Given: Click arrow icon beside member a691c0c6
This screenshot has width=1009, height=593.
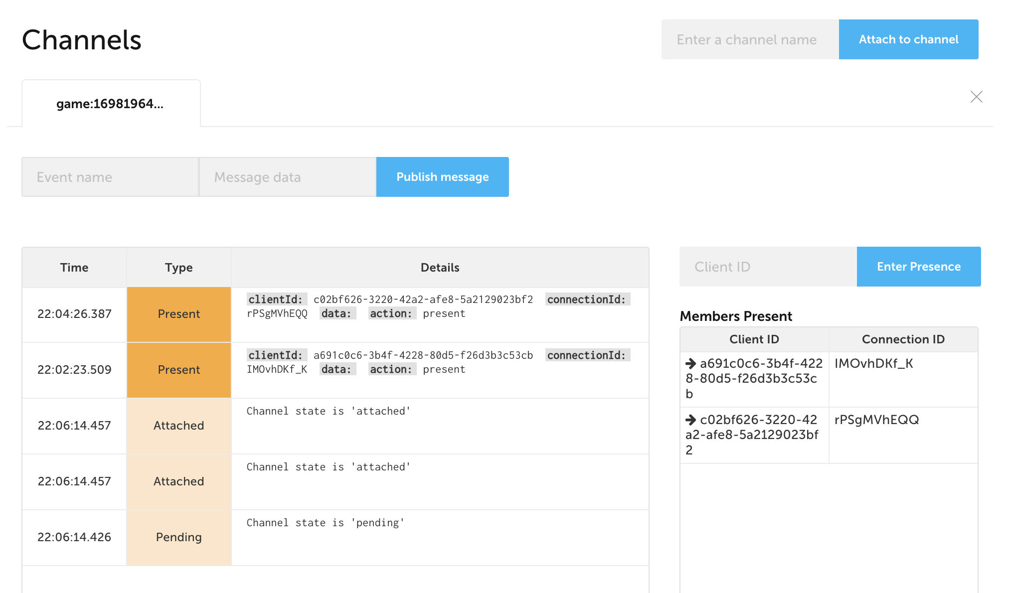Looking at the screenshot, I should coord(691,363).
